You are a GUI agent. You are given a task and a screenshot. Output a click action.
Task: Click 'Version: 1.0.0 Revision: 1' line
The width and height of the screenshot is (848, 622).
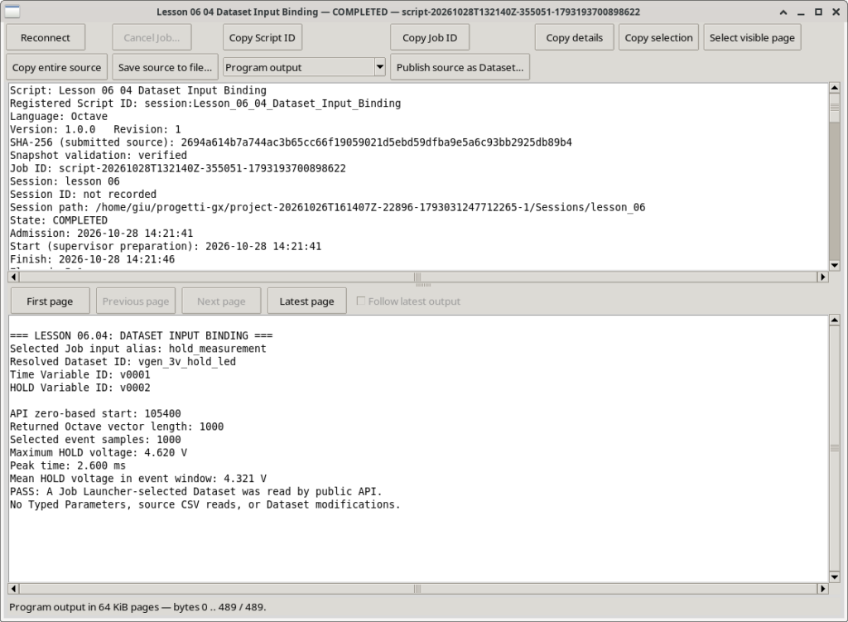[95, 129]
